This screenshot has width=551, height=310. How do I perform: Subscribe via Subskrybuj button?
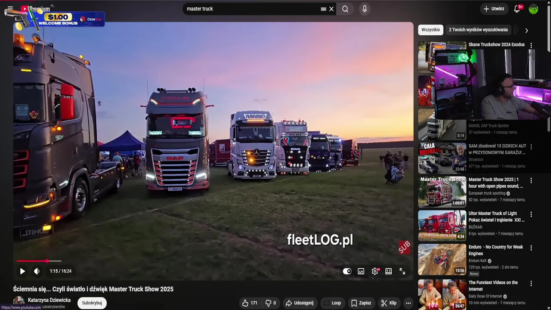pos(92,303)
